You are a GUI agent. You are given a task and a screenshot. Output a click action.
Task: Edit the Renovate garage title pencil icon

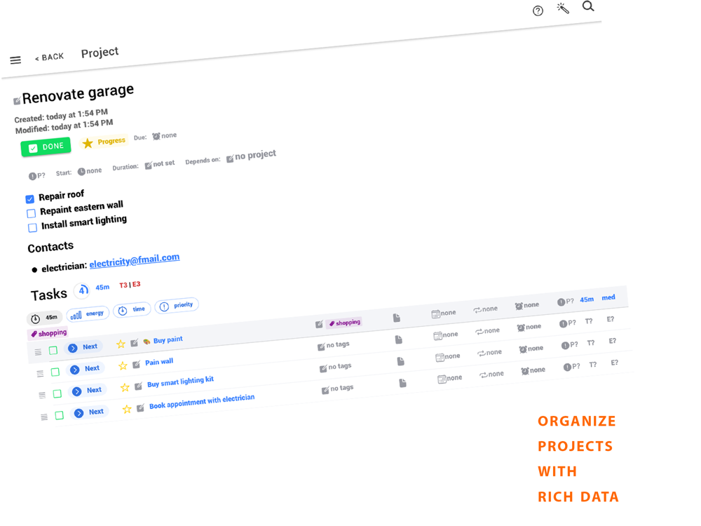click(x=17, y=100)
